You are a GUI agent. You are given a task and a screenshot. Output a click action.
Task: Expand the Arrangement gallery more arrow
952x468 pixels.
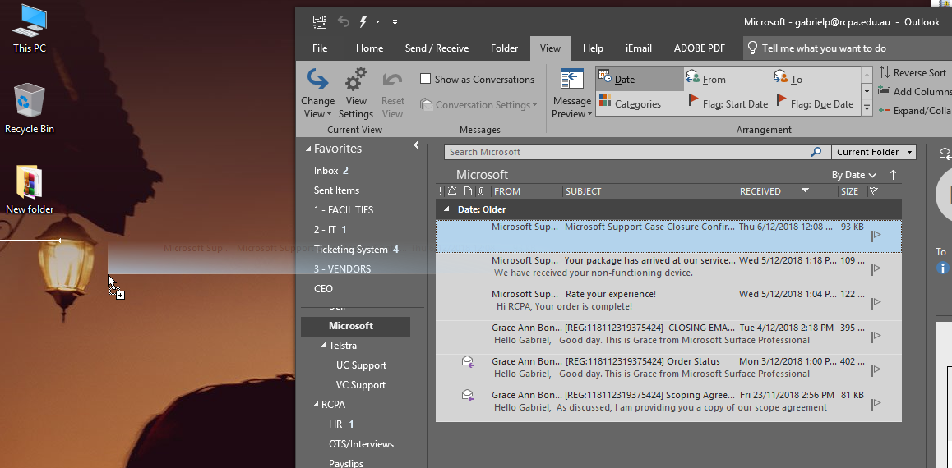coord(867,108)
